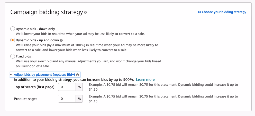This screenshot has height=116, width=255.
Task: Open the Choose your bidding strategy link
Action: (x=224, y=12)
